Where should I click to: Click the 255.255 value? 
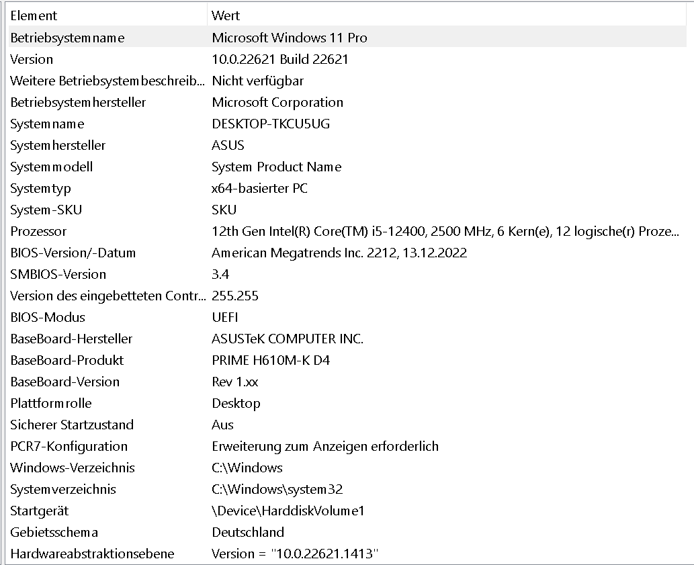(235, 296)
